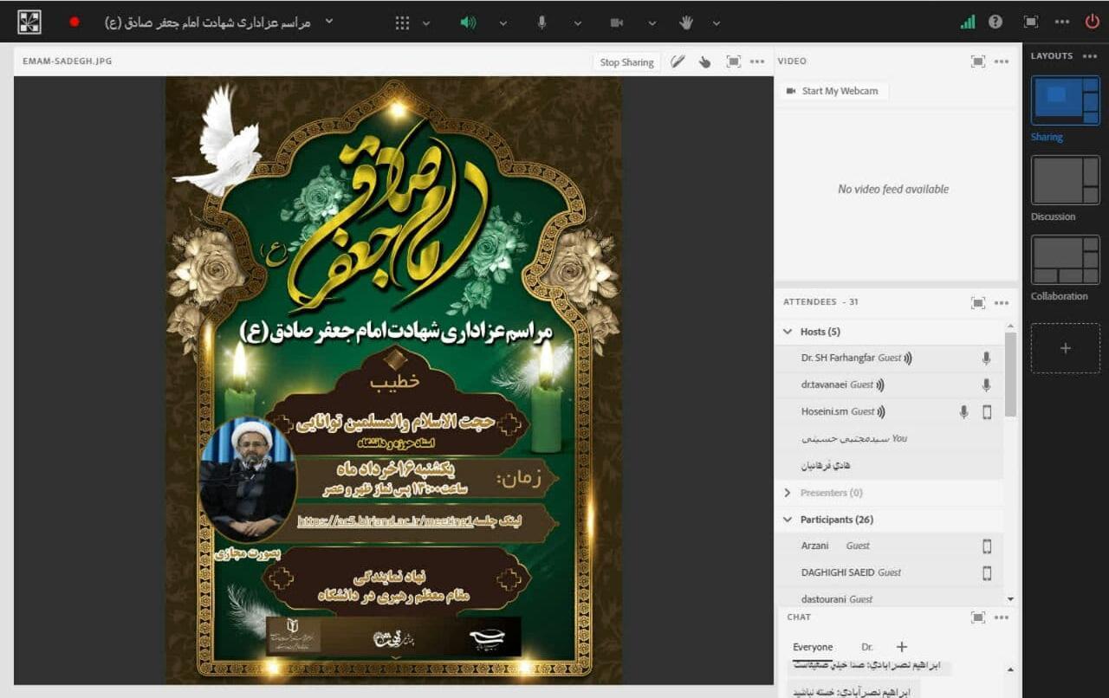Maximize the Share pod to full screen
Screen dimensions: 1109x698
733,61
